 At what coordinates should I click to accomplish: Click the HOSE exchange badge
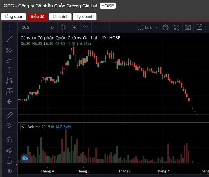point(107,6)
